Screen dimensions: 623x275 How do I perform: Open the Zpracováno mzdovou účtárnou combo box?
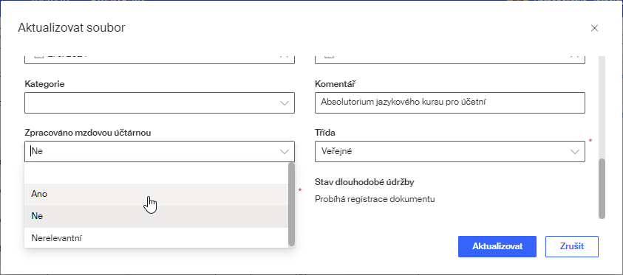point(160,151)
